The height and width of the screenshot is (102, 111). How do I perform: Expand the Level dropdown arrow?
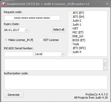point(63,54)
